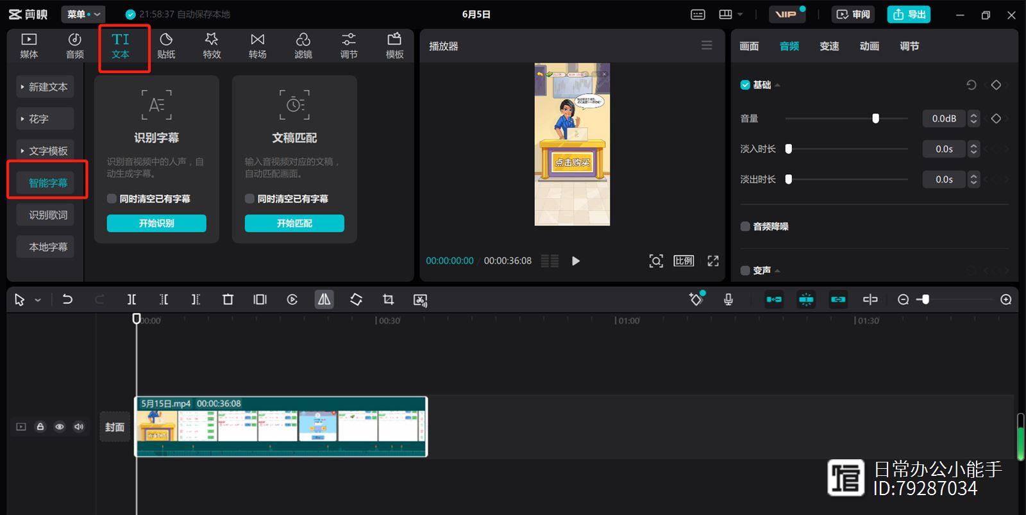Click the rotate tool icon
1026x515 pixels.
356,299
